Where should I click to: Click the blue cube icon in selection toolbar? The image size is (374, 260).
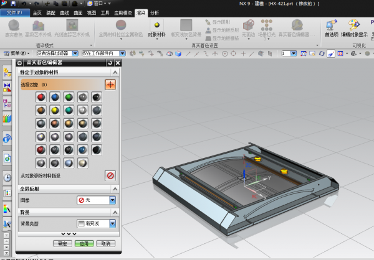point(178,53)
